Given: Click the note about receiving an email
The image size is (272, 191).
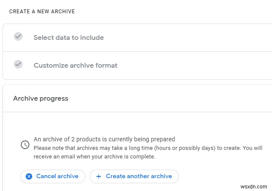Looking at the screenshot, I should [94, 157].
